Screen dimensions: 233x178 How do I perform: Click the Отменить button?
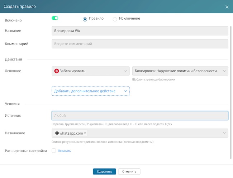coord(129,172)
